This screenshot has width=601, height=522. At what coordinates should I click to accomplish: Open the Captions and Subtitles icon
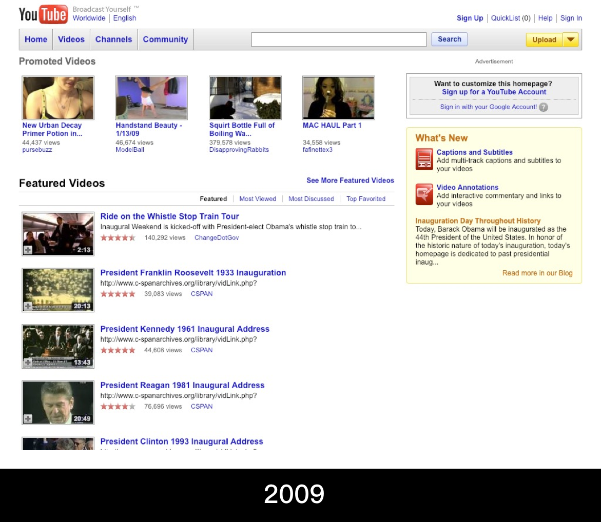(x=424, y=159)
